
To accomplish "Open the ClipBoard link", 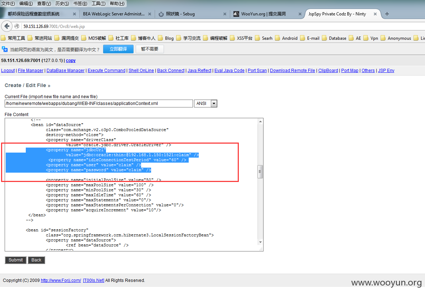I will (x=328, y=71).
